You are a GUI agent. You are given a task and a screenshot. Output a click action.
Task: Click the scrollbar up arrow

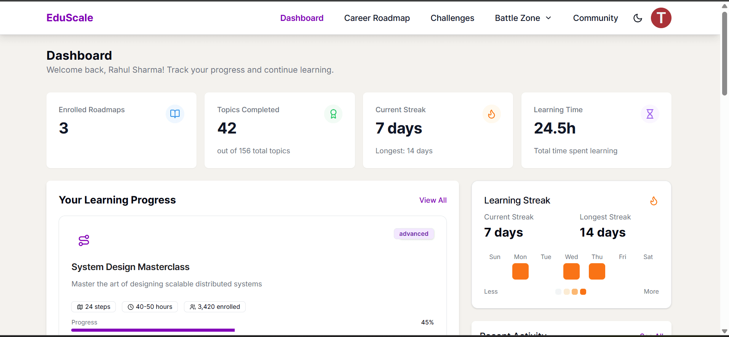click(x=724, y=6)
